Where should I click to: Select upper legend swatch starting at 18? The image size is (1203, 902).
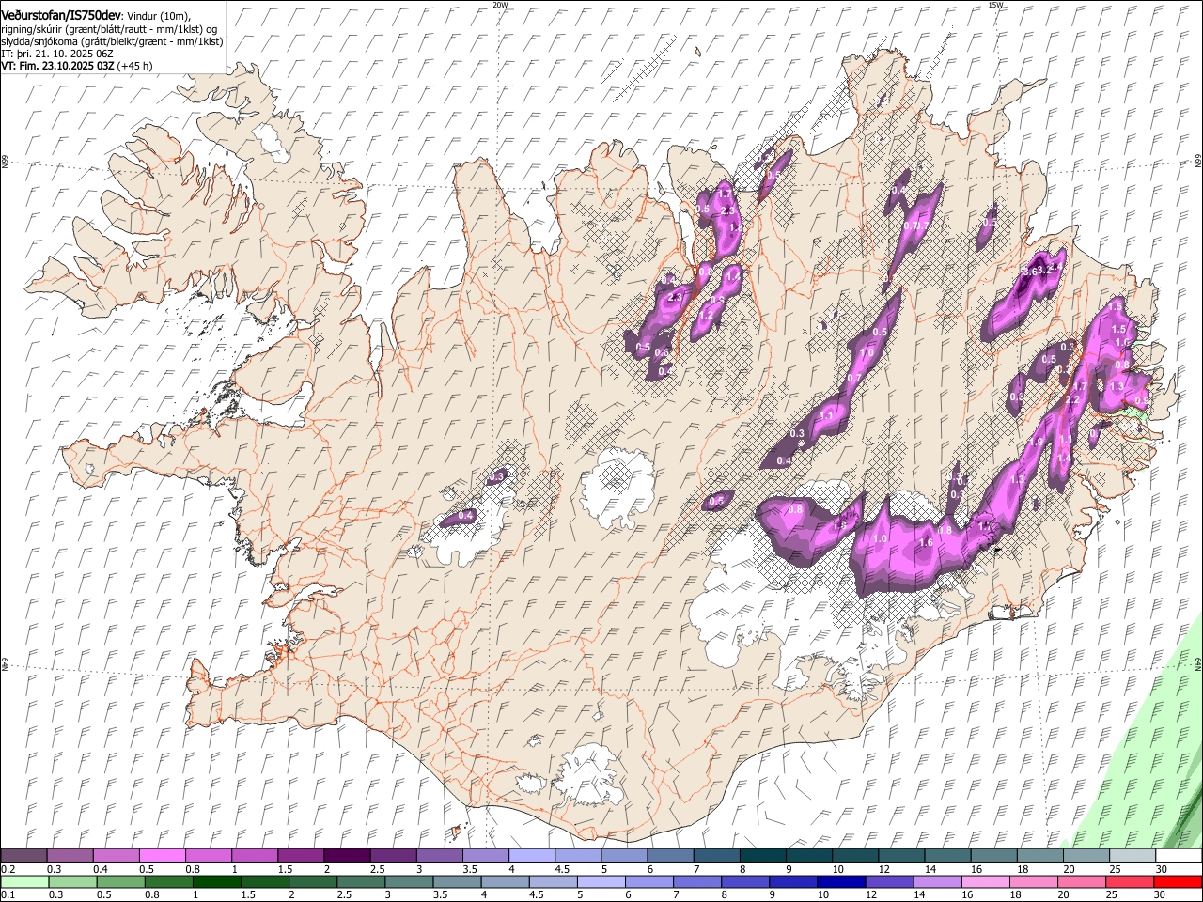[x=1039, y=856]
